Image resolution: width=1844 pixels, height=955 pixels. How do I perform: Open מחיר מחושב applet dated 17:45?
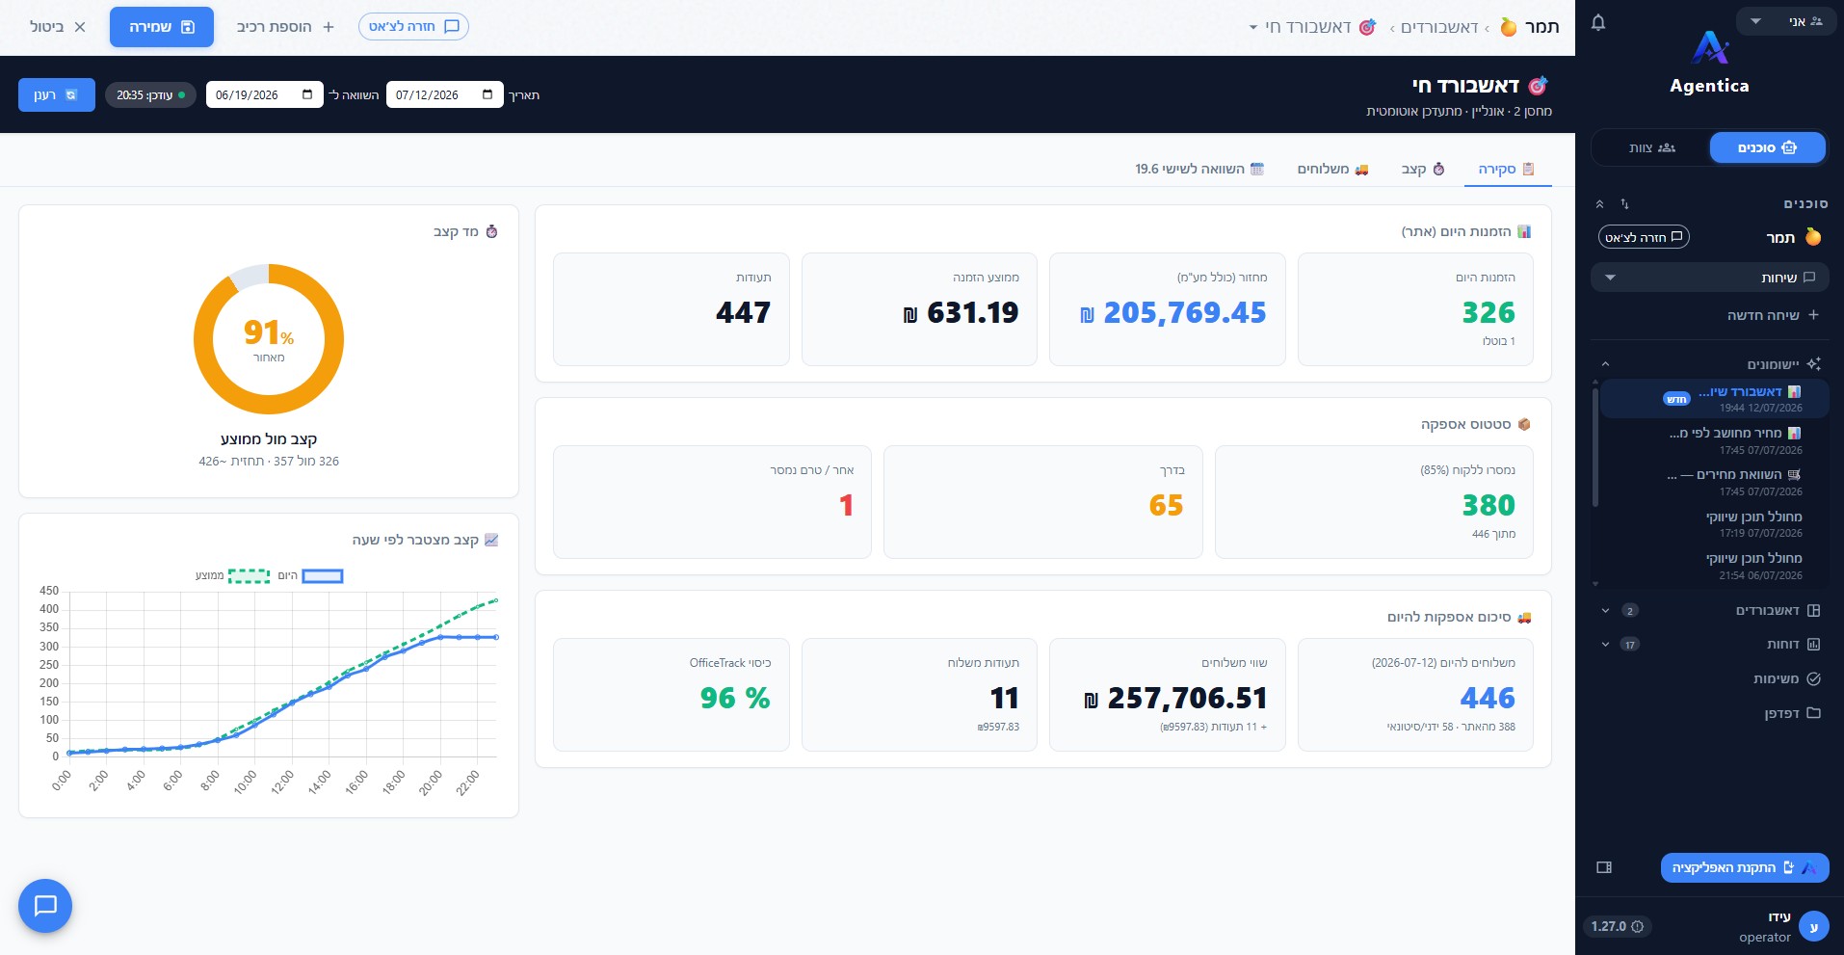coord(1713,440)
